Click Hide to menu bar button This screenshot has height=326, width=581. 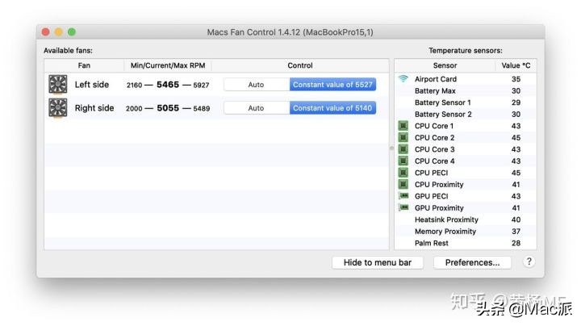pos(378,262)
